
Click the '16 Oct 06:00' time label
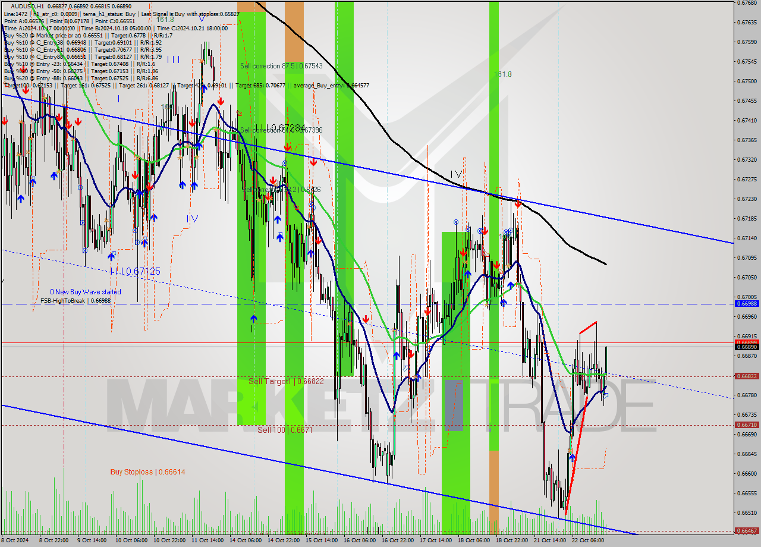360,541
